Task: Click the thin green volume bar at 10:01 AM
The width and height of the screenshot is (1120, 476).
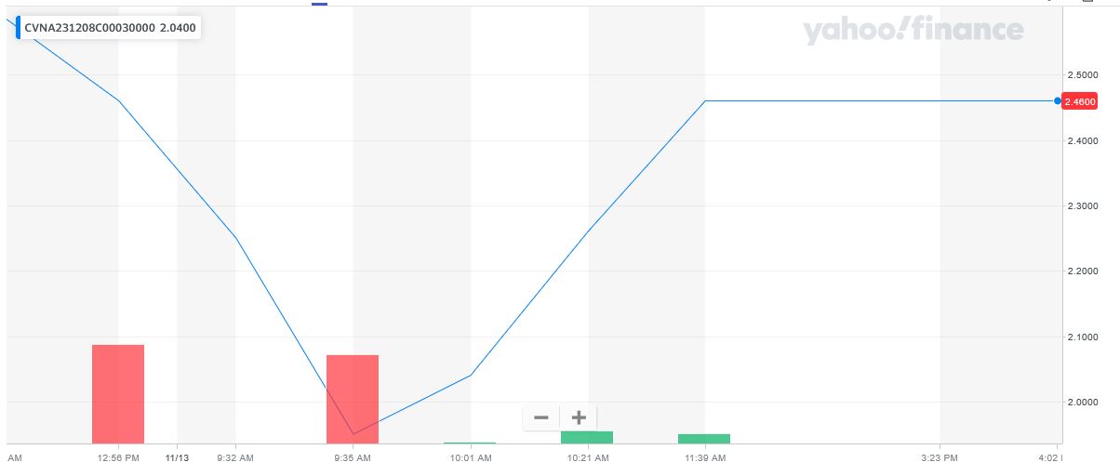Action: (x=470, y=443)
